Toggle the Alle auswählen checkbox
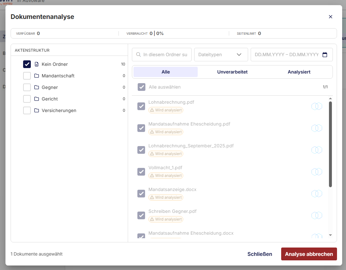 click(x=142, y=87)
